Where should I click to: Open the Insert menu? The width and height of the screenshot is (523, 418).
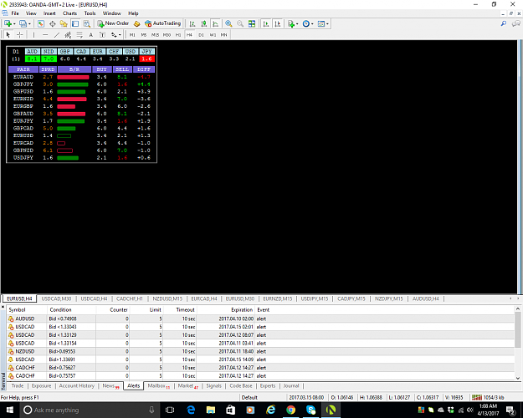click(49, 13)
